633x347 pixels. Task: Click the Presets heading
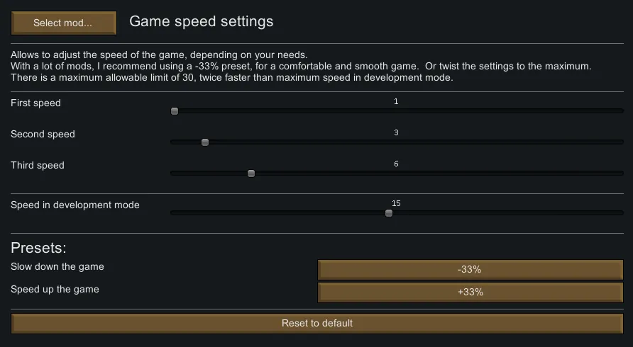pos(38,249)
